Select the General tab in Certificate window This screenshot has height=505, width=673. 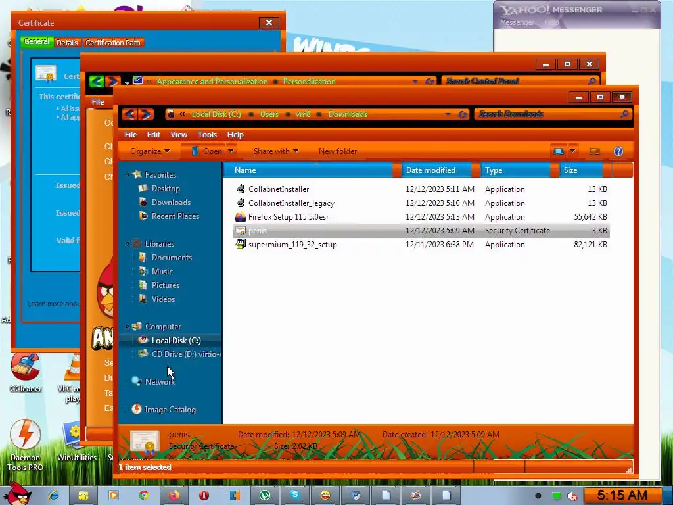pos(37,41)
